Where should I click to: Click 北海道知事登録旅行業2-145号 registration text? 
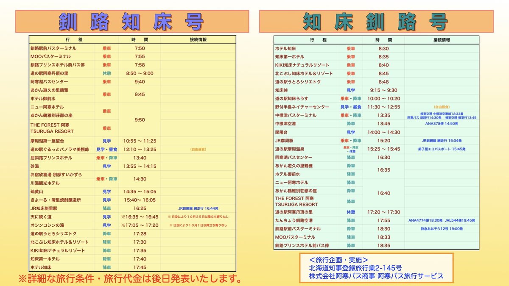pyautogui.click(x=355, y=268)
